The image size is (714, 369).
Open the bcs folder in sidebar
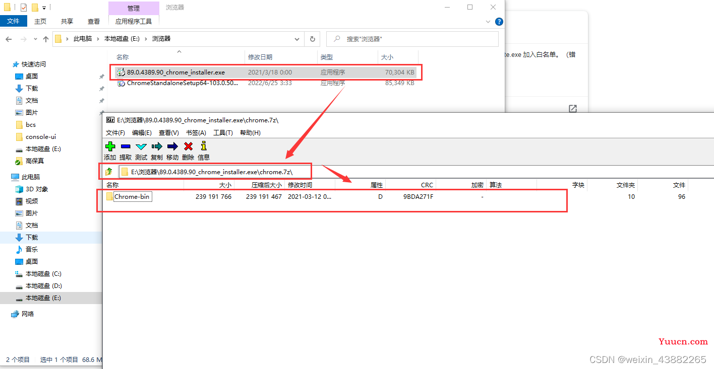[x=26, y=125]
